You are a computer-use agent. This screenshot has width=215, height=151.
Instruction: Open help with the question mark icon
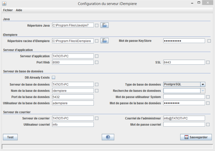point(108,137)
